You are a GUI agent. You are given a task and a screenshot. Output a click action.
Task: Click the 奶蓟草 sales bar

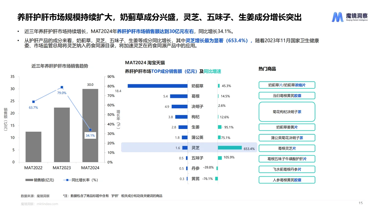pyautogui.click(x=157, y=86)
